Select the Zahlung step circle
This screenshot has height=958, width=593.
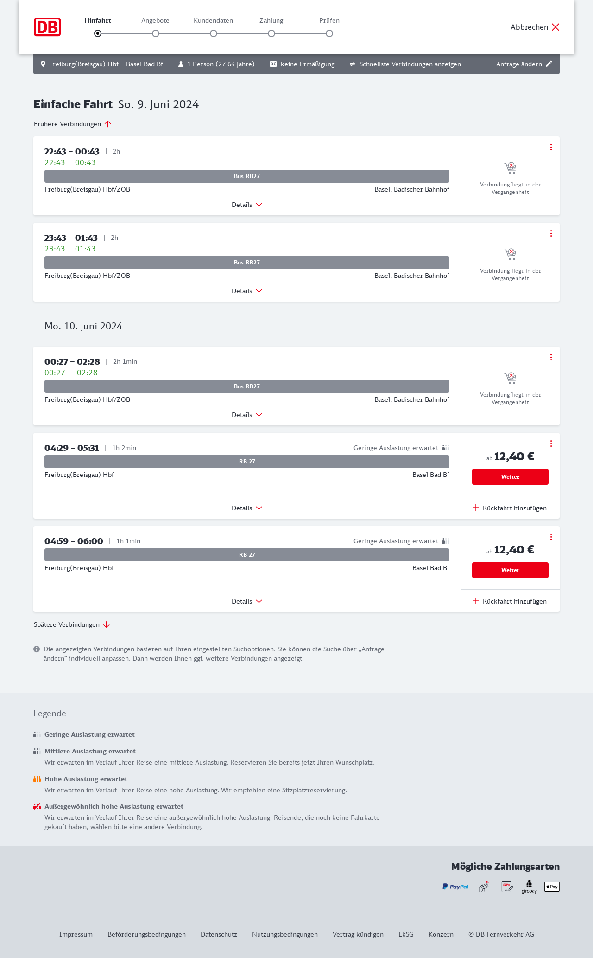[x=271, y=33]
